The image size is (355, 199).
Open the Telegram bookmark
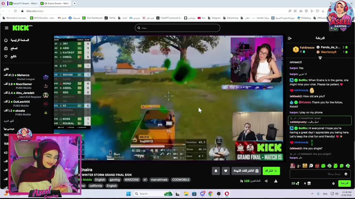(x=214, y=18)
